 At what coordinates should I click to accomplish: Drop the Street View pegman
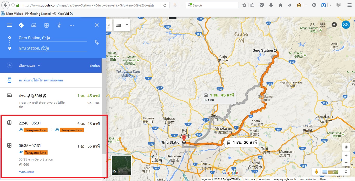tap(316, 172)
